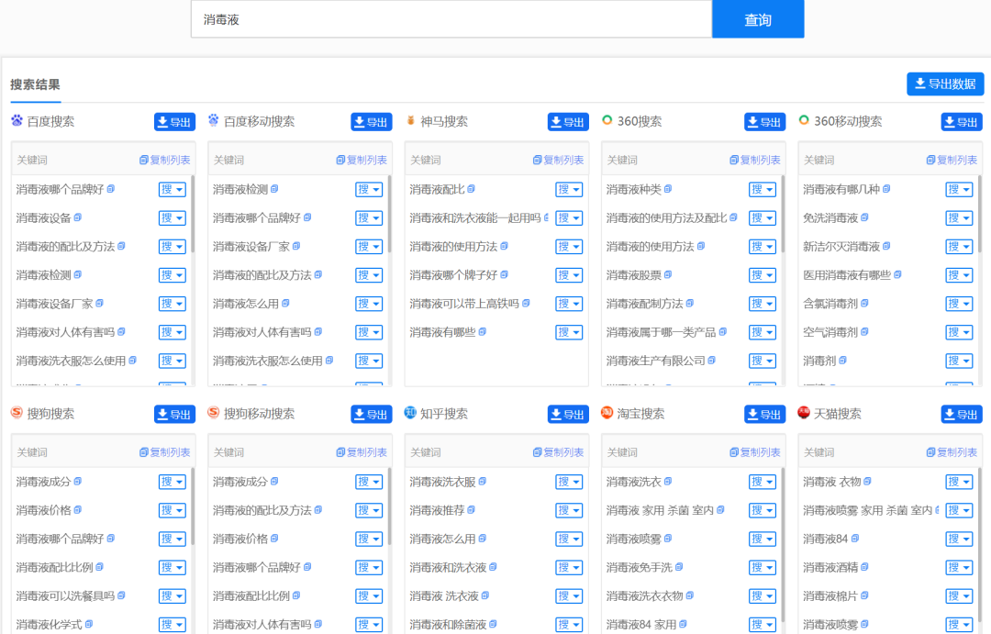
Task: Open 搜 dropdown for 消毒液的使用方法 in Shenma
Action: (x=569, y=246)
